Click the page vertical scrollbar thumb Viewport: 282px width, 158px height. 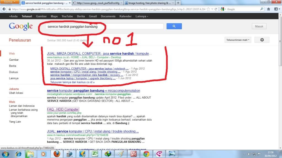pyautogui.click(x=280, y=41)
